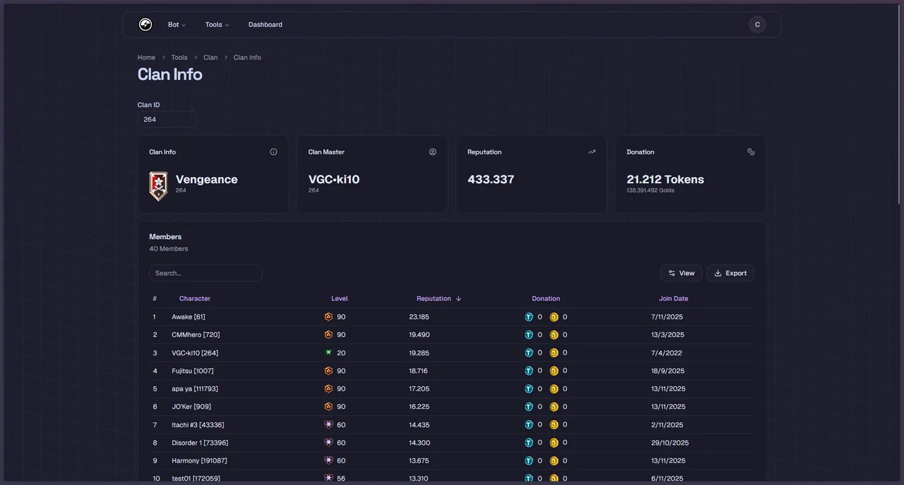Image resolution: width=904 pixels, height=485 pixels.
Task: Open the Tools dropdown menu
Action: [x=217, y=25]
